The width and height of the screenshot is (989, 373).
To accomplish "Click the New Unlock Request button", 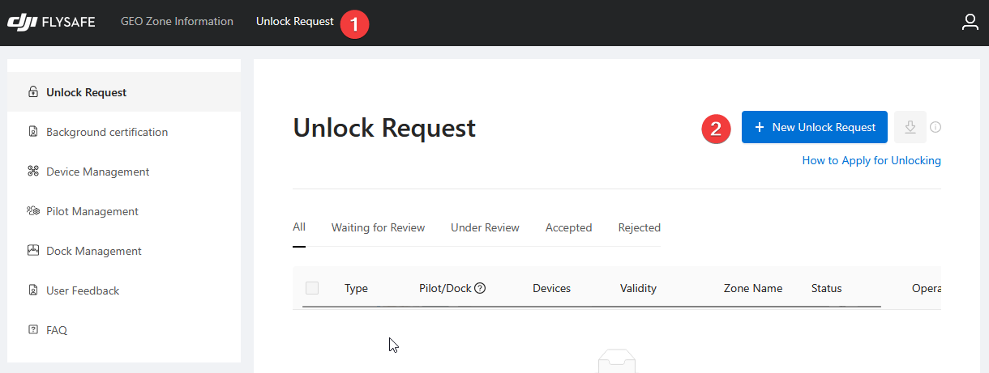I will (x=814, y=127).
